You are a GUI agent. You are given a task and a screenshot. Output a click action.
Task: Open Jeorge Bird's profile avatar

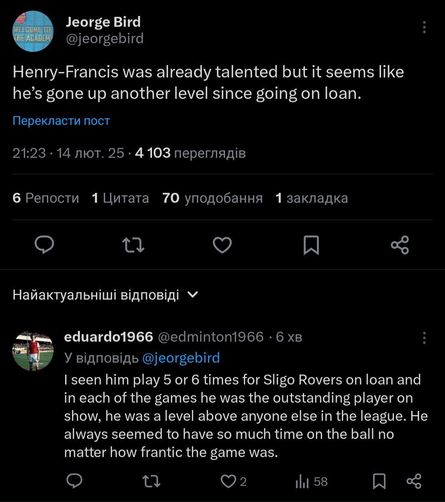click(x=33, y=31)
